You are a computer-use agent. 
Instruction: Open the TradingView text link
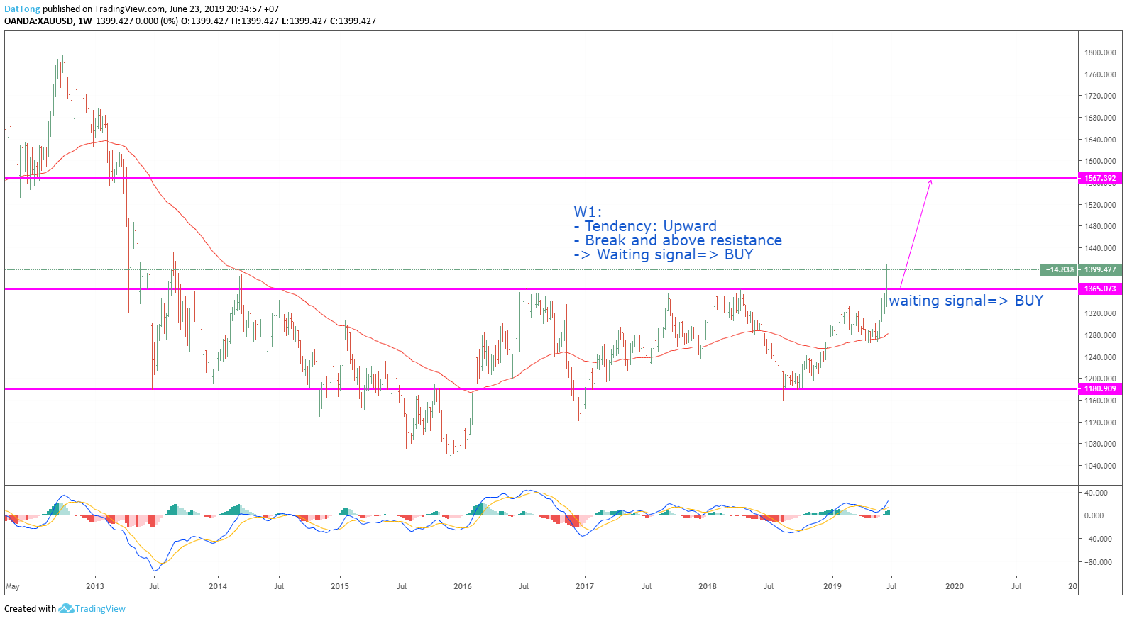tap(100, 609)
